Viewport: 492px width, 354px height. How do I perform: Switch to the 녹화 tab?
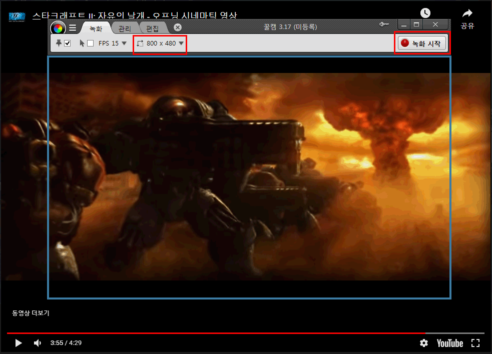[96, 28]
